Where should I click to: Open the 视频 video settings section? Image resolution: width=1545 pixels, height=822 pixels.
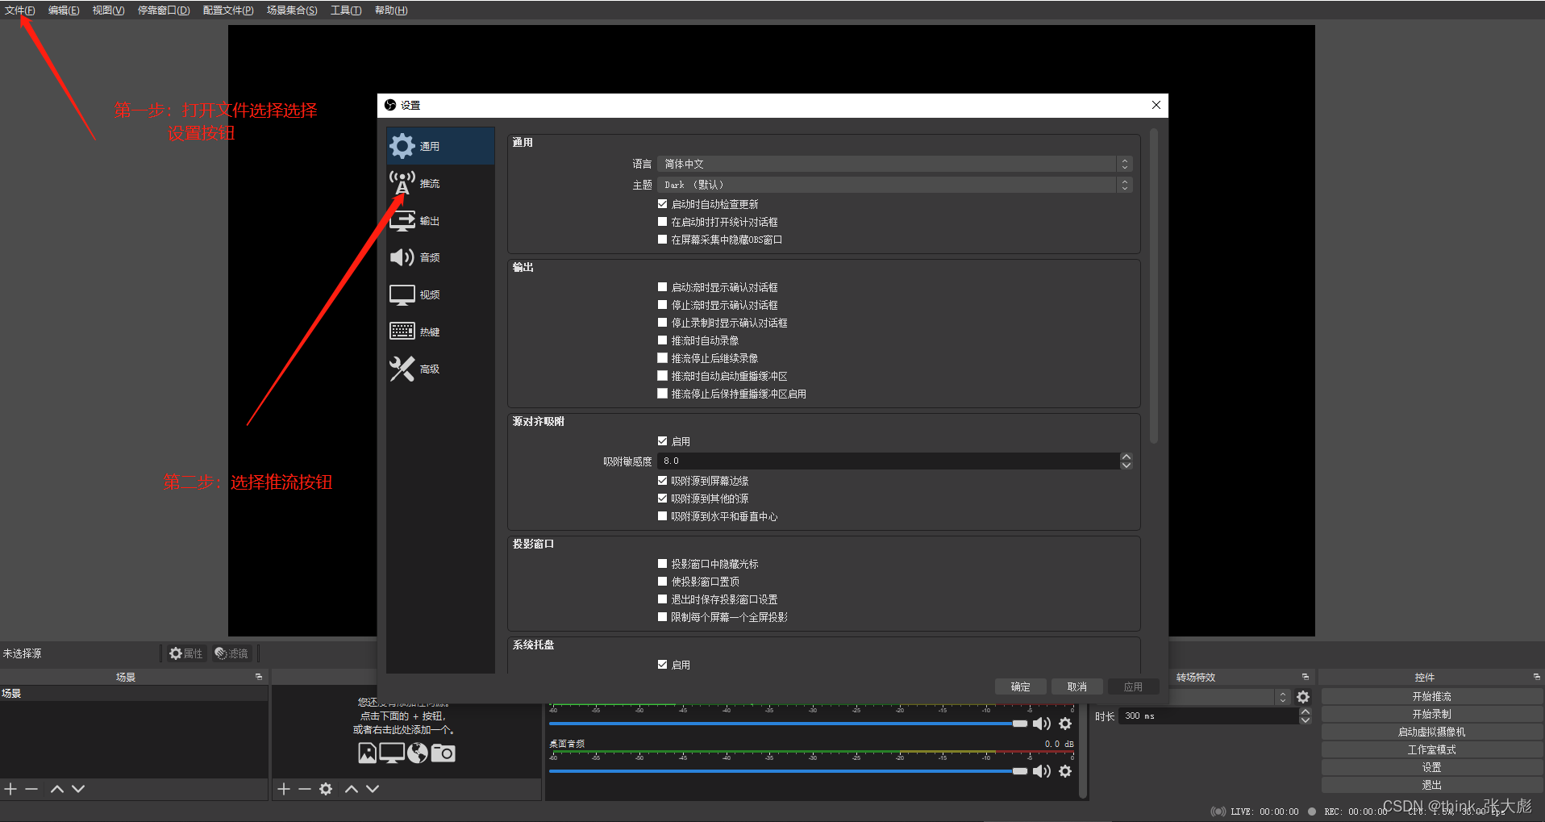[440, 294]
